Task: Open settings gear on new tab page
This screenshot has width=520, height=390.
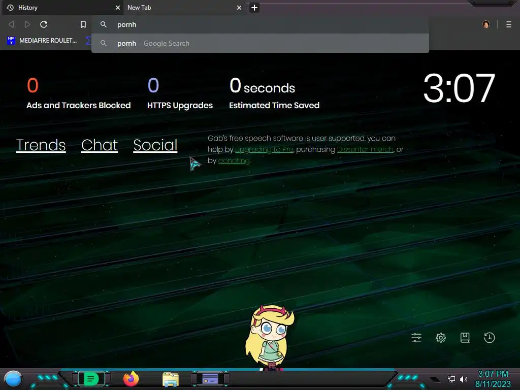Action: coord(441,338)
